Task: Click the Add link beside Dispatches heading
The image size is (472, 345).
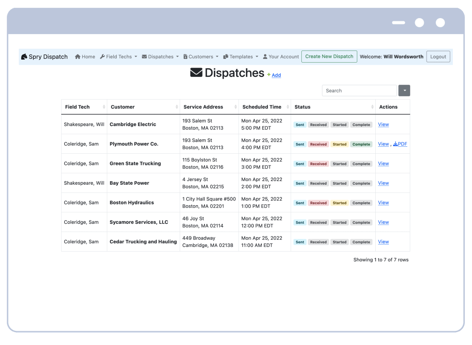Action: [x=276, y=75]
